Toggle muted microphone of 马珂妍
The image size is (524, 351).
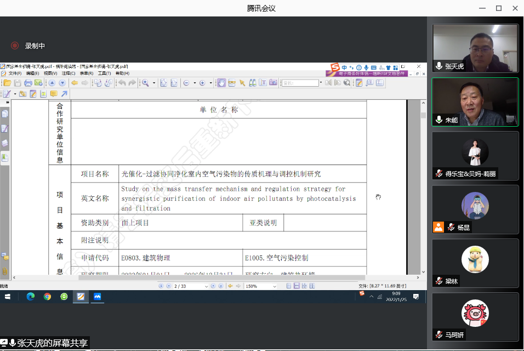[439, 335]
